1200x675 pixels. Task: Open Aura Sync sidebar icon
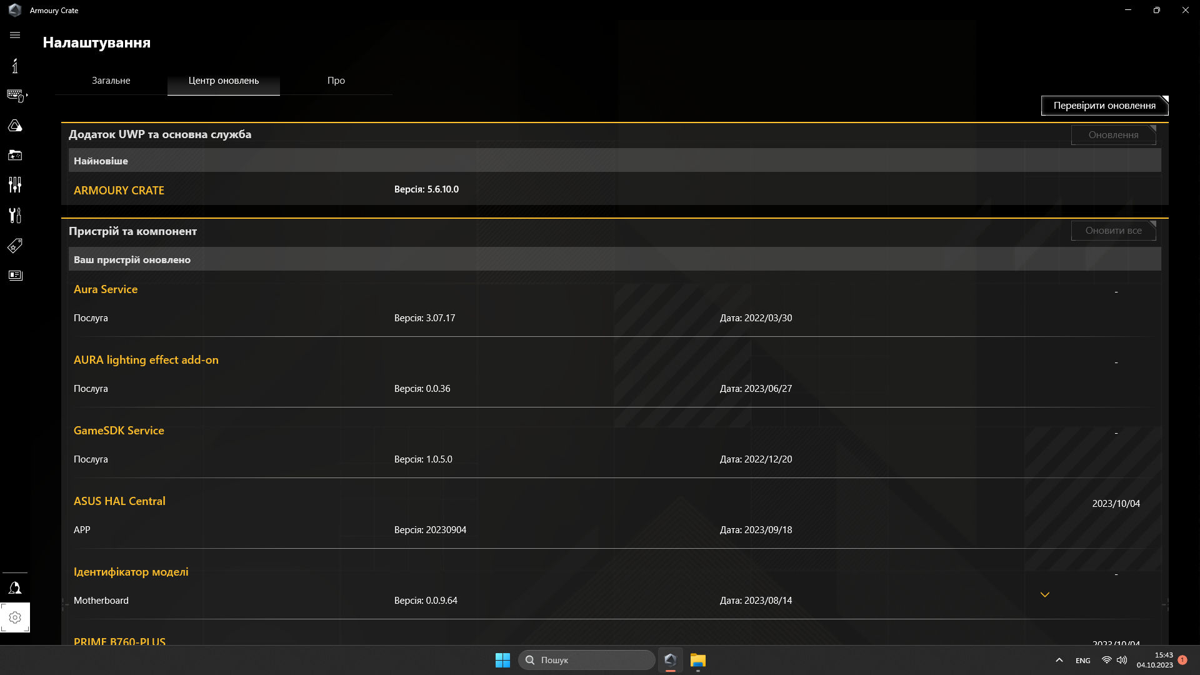pos(15,126)
